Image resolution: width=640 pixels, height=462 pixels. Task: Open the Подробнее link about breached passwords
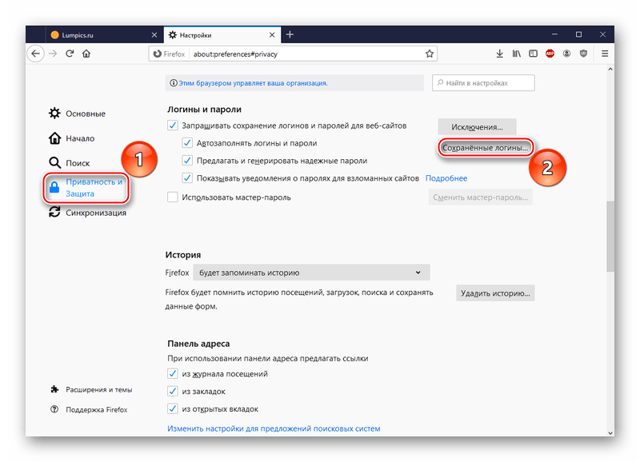click(x=446, y=178)
